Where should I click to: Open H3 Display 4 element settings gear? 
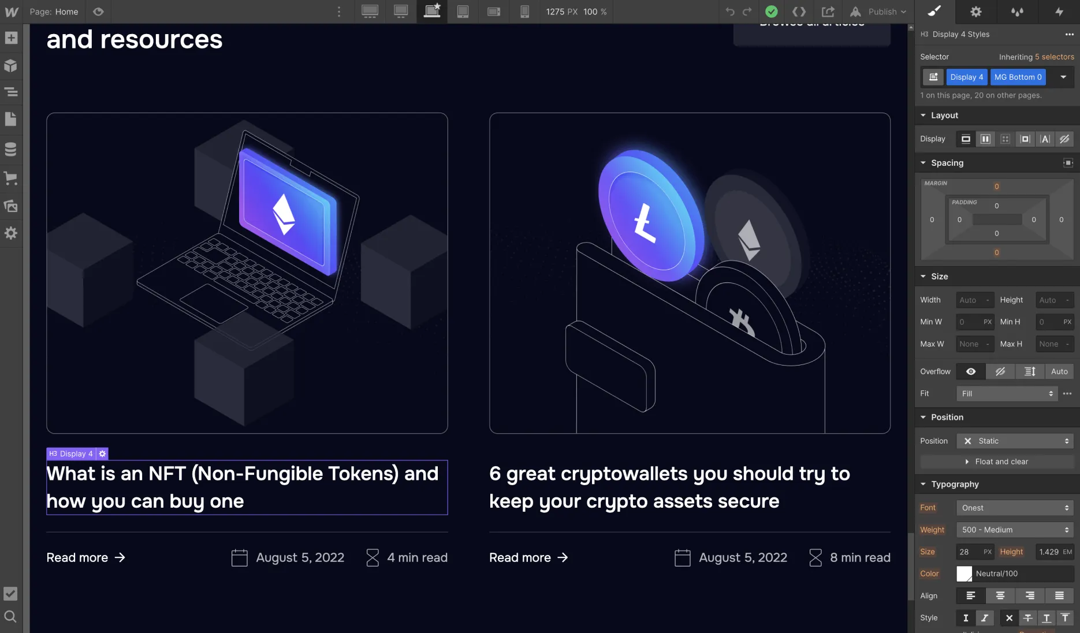102,454
